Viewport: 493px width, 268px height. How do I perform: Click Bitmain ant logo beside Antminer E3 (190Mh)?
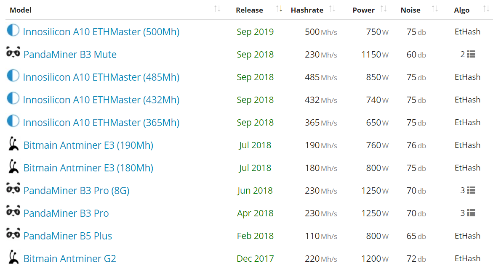13,144
